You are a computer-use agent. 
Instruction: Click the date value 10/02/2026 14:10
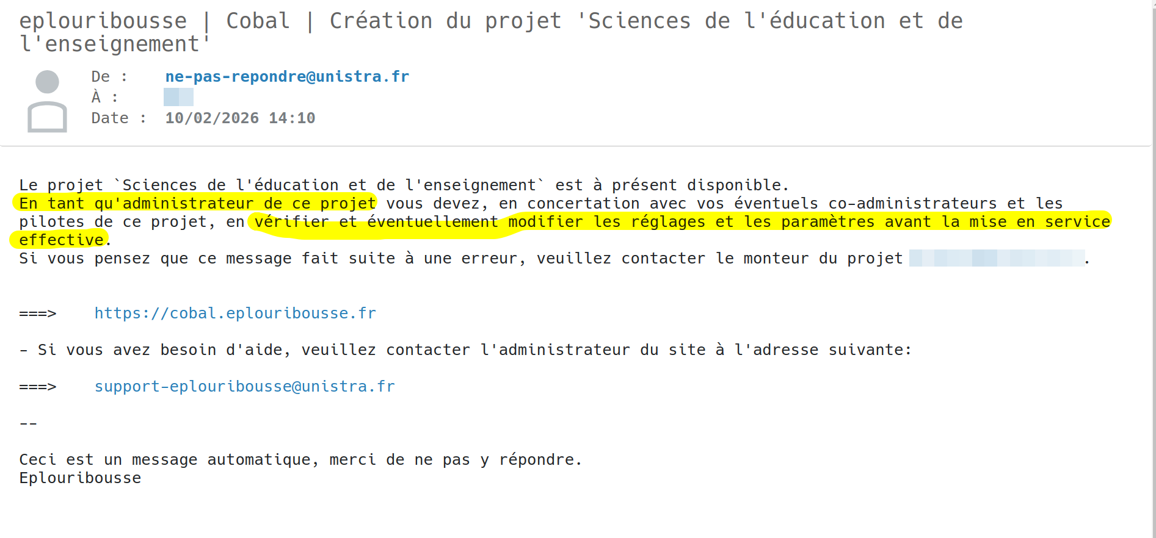pyautogui.click(x=240, y=118)
